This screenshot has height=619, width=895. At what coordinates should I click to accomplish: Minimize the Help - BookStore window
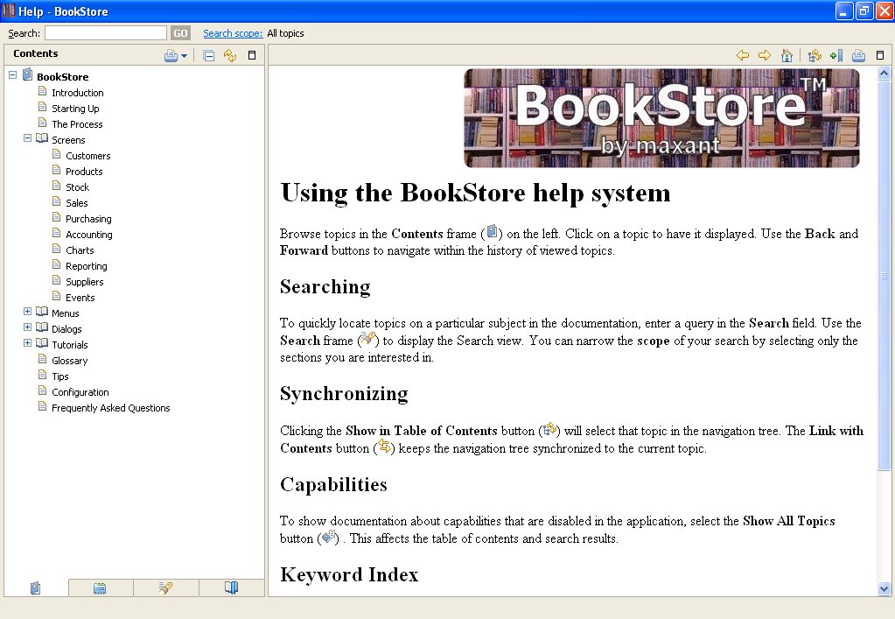843,11
